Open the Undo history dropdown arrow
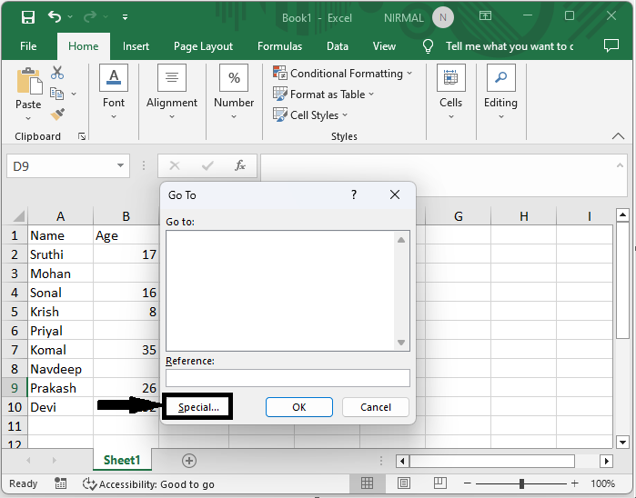636x498 pixels. (70, 16)
